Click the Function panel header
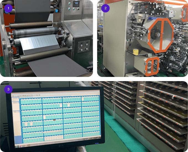 [16, 103]
